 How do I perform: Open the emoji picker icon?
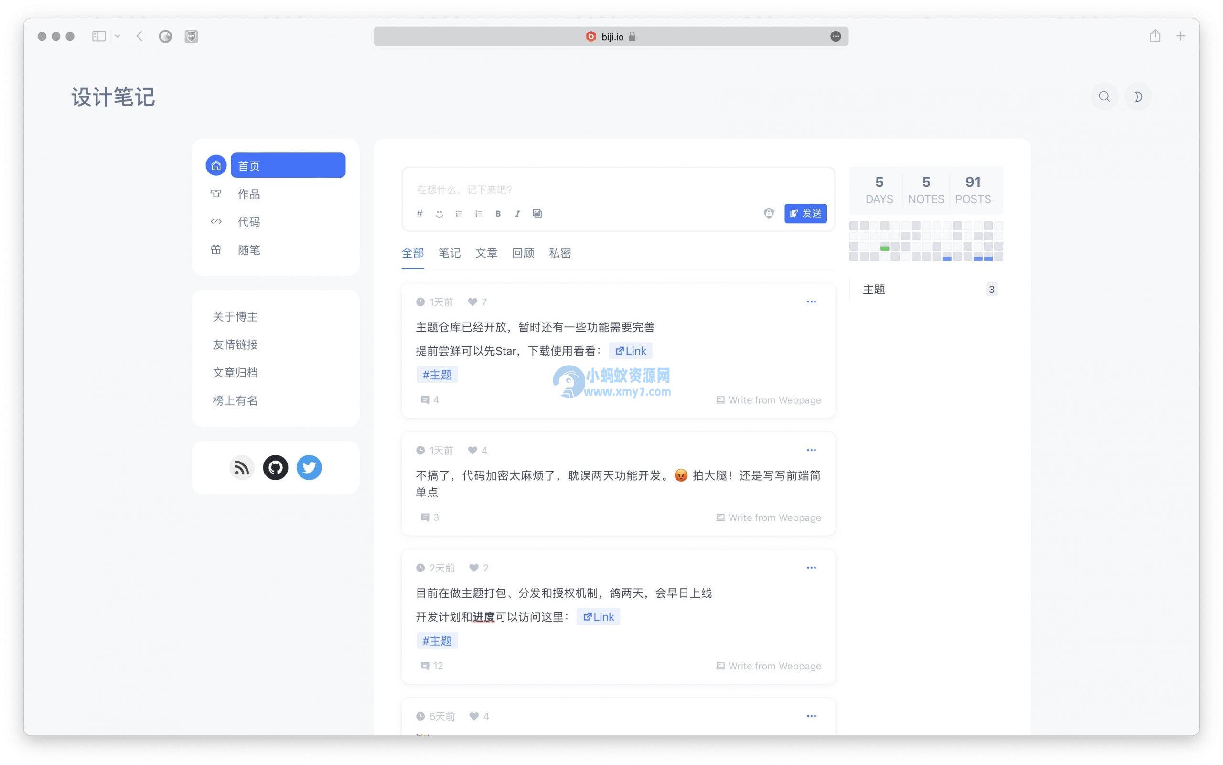[x=439, y=214]
